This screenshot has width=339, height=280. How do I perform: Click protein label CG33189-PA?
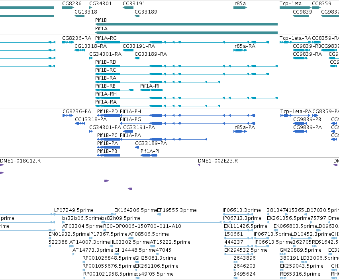point(151,143)
